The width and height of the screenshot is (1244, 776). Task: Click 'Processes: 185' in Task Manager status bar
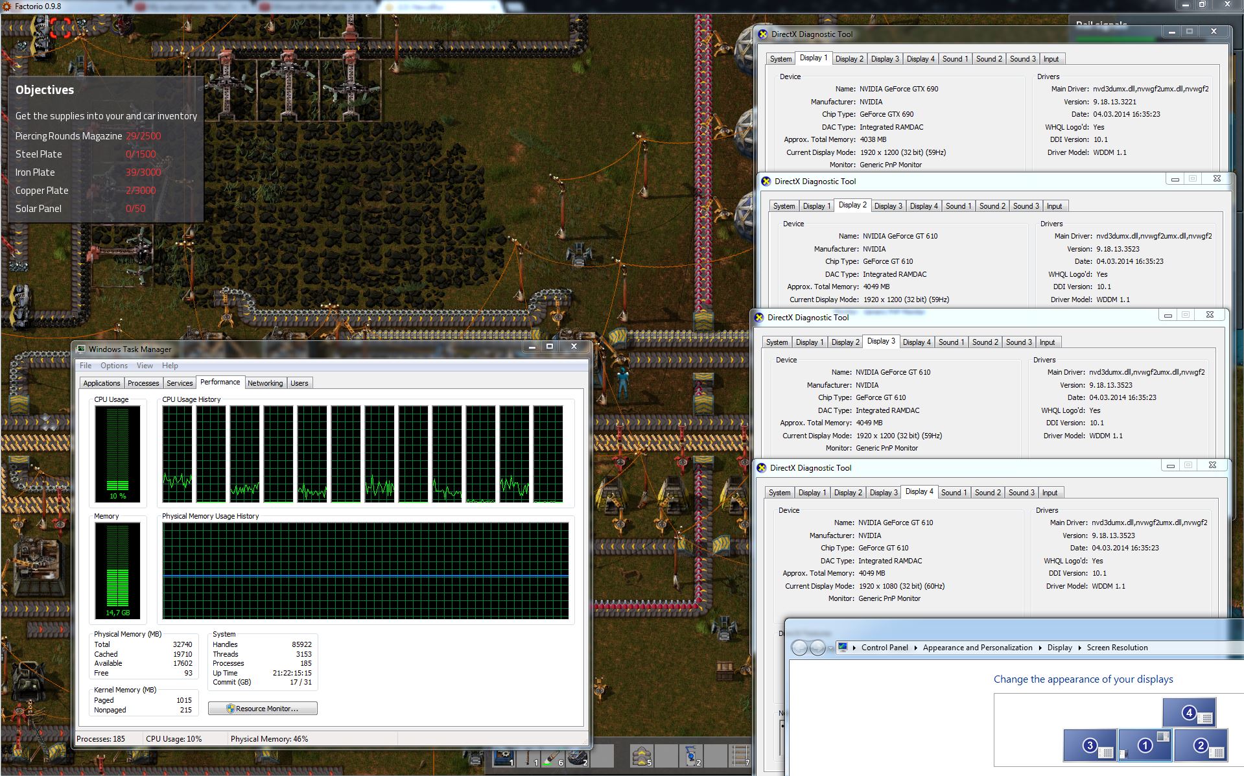(100, 738)
